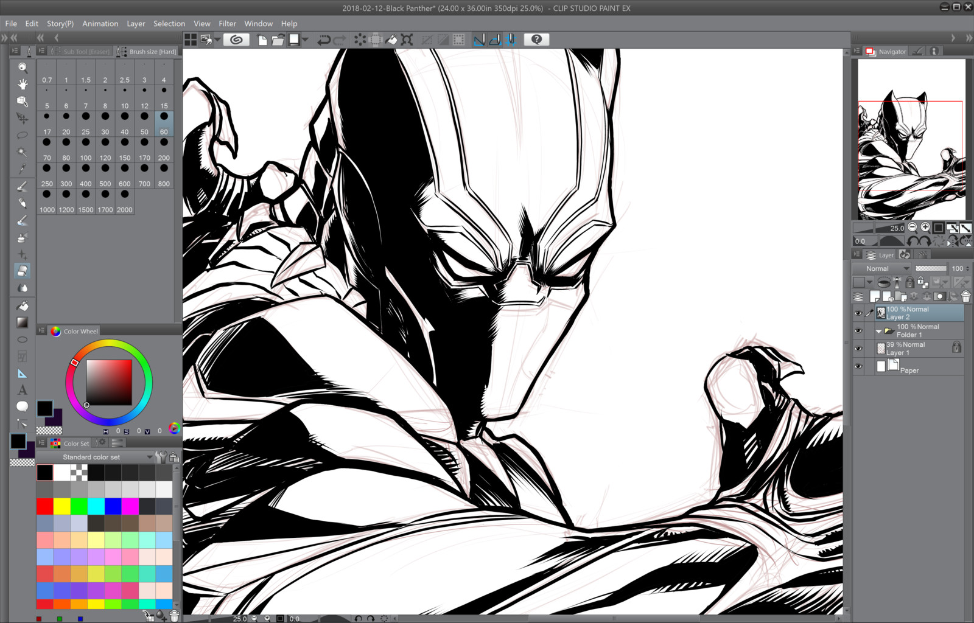
Task: Toggle clip to layer below icon
Action: [x=883, y=282]
